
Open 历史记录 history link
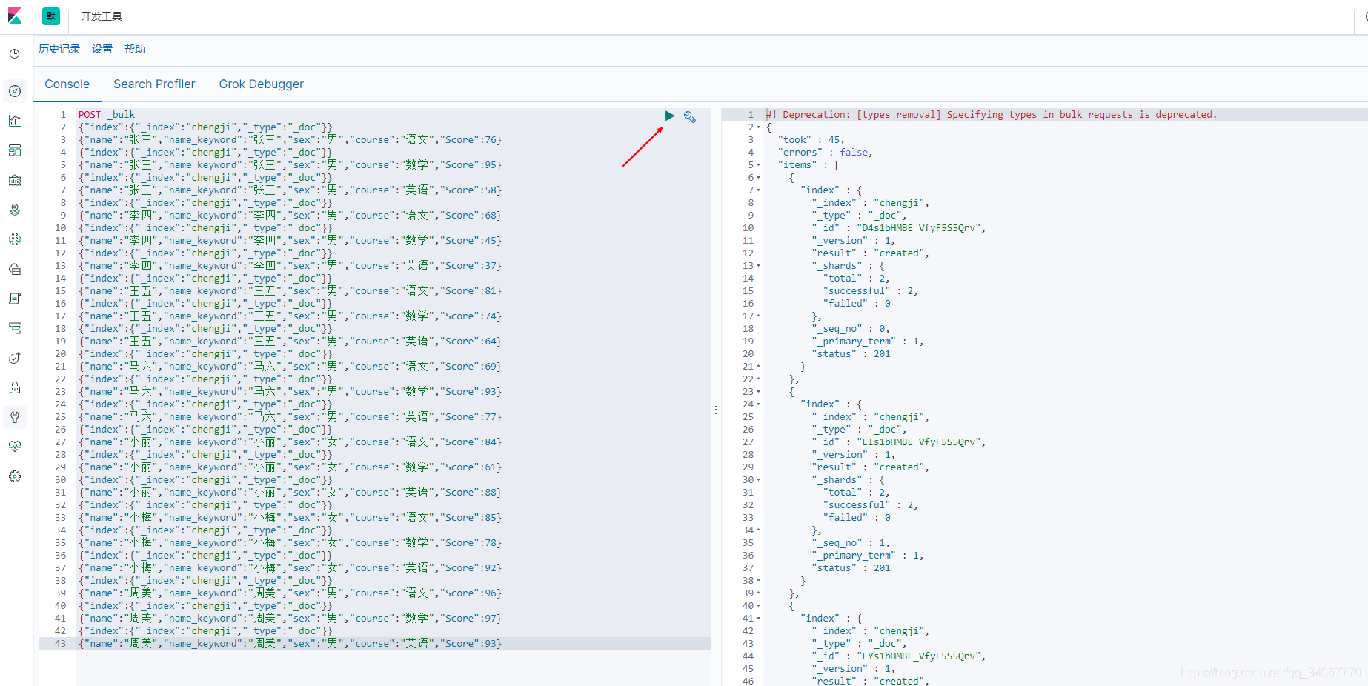click(x=59, y=49)
